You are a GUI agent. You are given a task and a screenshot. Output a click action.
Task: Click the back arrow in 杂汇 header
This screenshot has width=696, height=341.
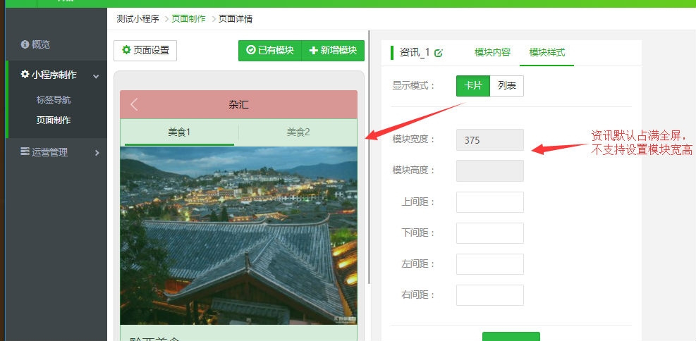[134, 105]
